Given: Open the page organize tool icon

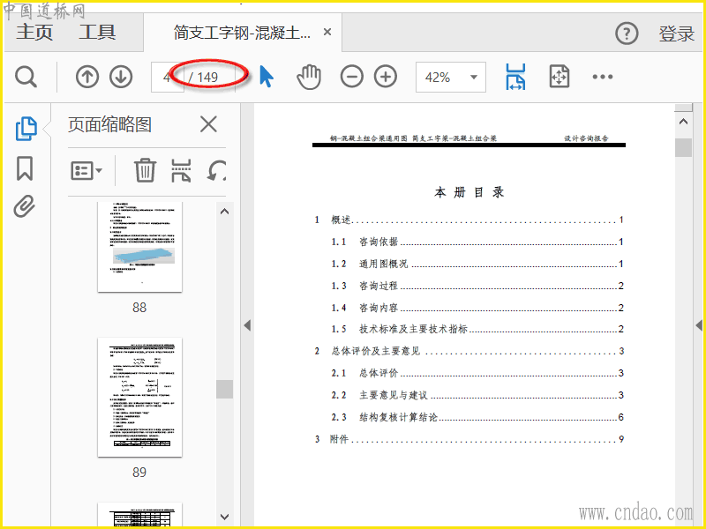Looking at the screenshot, I should [181, 170].
